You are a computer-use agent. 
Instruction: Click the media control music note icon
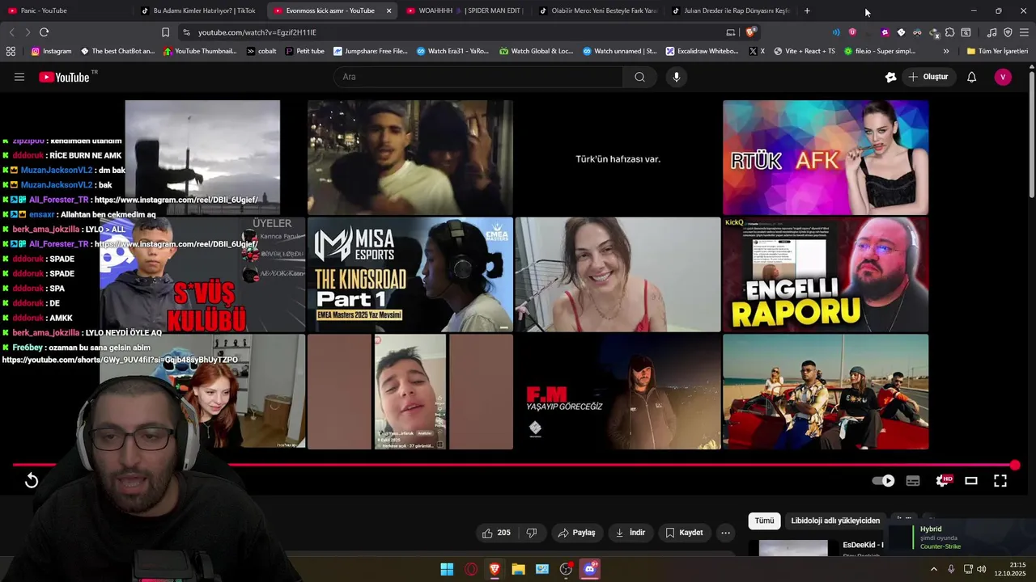click(991, 32)
